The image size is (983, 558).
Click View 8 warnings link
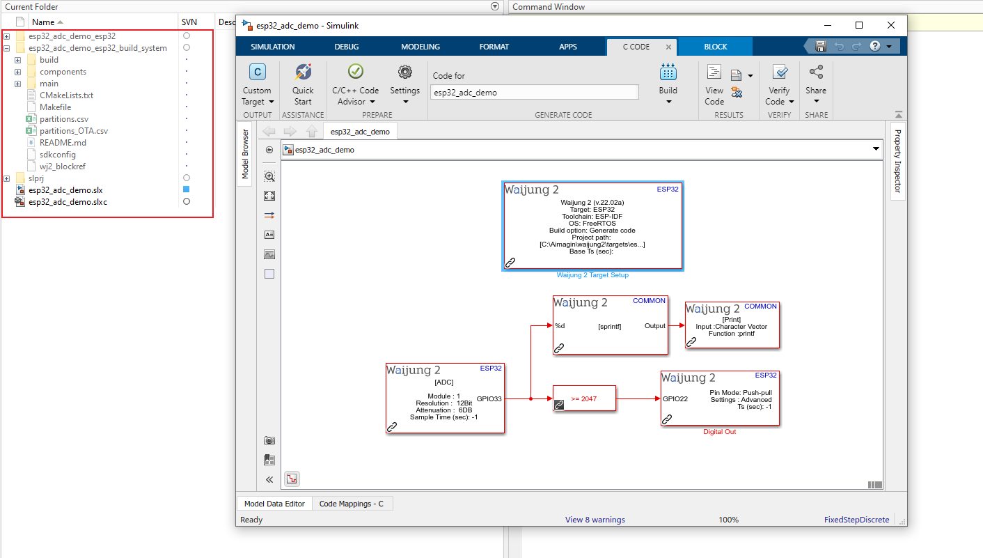[x=595, y=520]
